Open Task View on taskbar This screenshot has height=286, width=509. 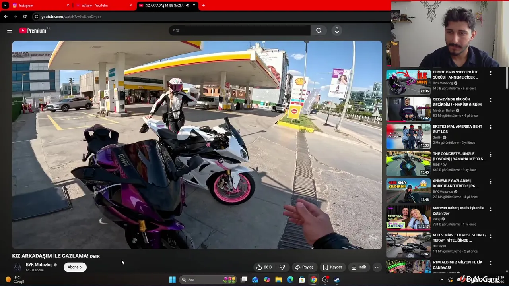coord(244,280)
